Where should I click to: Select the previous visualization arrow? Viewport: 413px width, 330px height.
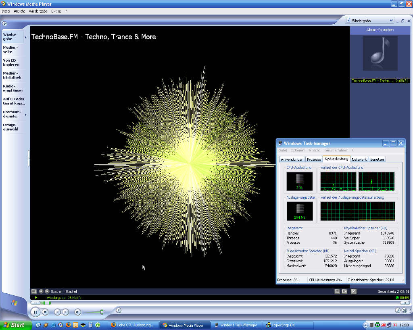tap(41, 291)
